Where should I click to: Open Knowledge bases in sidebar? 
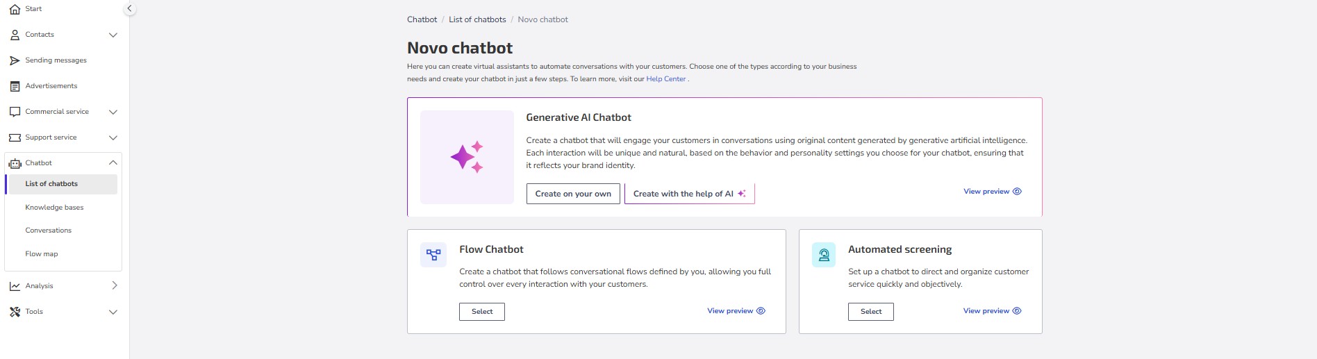tap(54, 208)
